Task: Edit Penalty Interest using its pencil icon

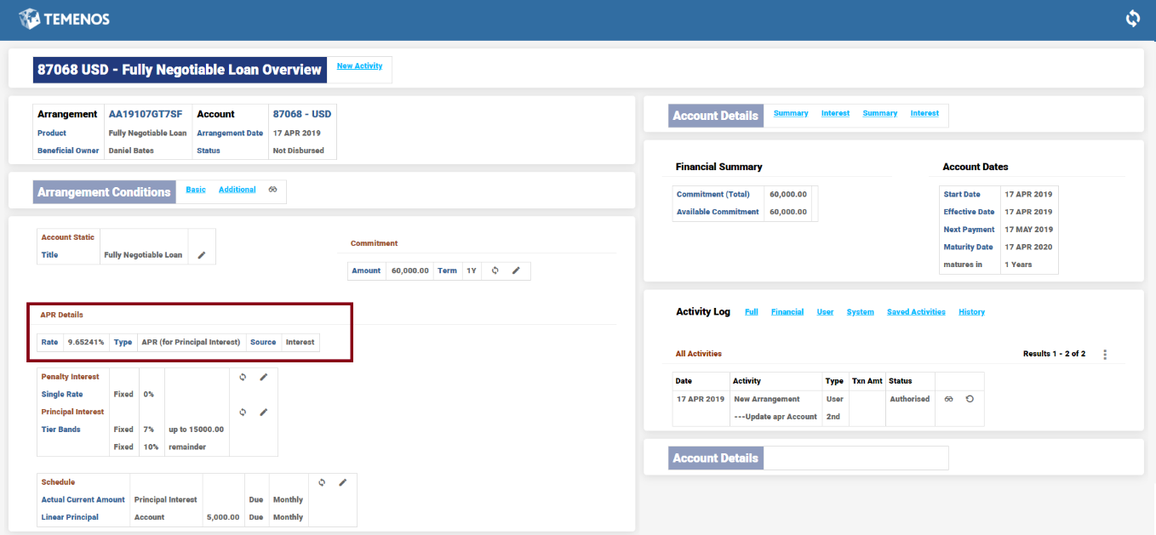Action: click(x=263, y=377)
